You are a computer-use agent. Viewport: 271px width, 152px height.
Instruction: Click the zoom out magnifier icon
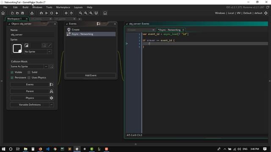(x=80, y=13)
